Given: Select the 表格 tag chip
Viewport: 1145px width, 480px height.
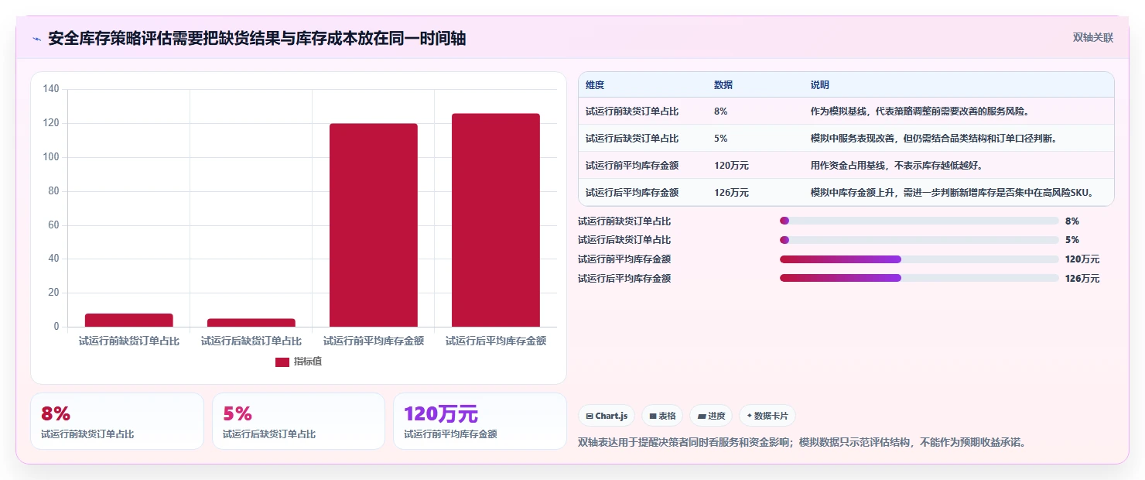Looking at the screenshot, I should point(661,416).
